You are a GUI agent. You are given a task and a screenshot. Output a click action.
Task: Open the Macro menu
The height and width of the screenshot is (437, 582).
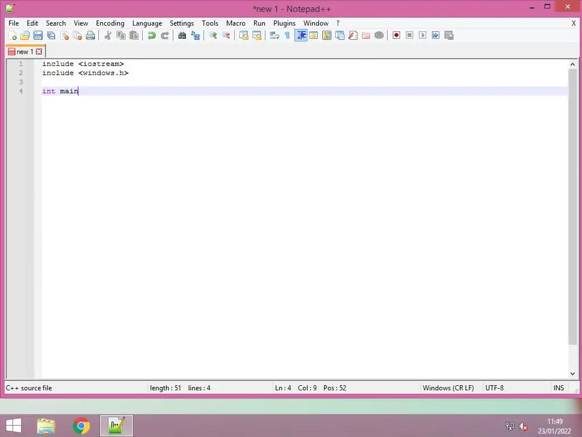[236, 23]
